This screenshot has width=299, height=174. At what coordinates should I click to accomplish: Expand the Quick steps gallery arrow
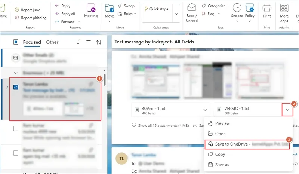176,14
